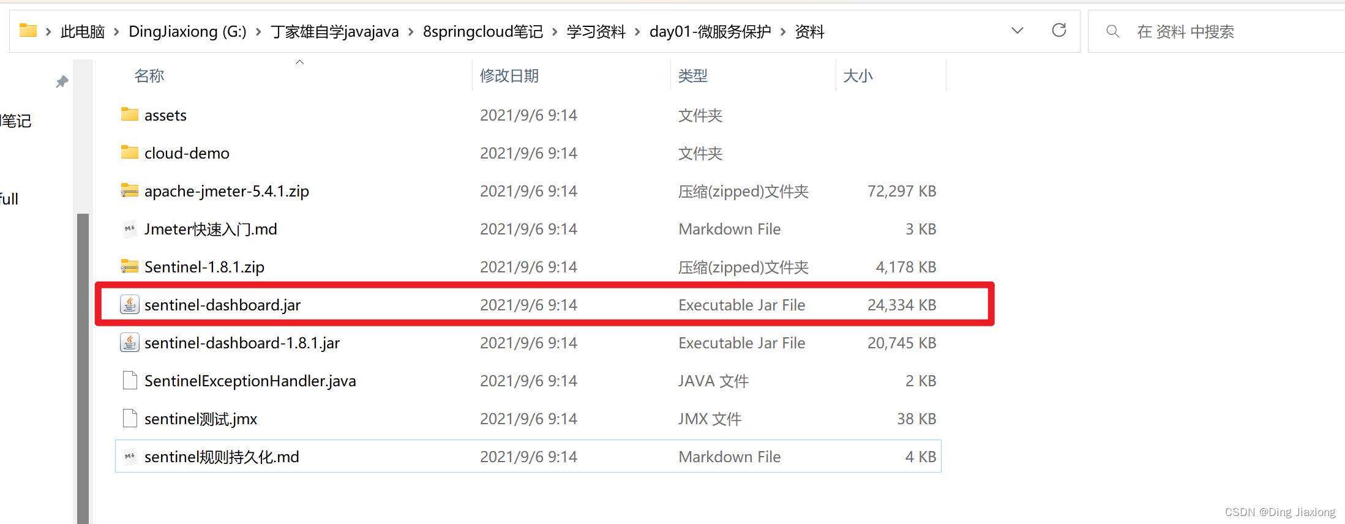The height and width of the screenshot is (524, 1345).
Task: Select sentinel测试.jmx file name
Action: click(x=201, y=419)
